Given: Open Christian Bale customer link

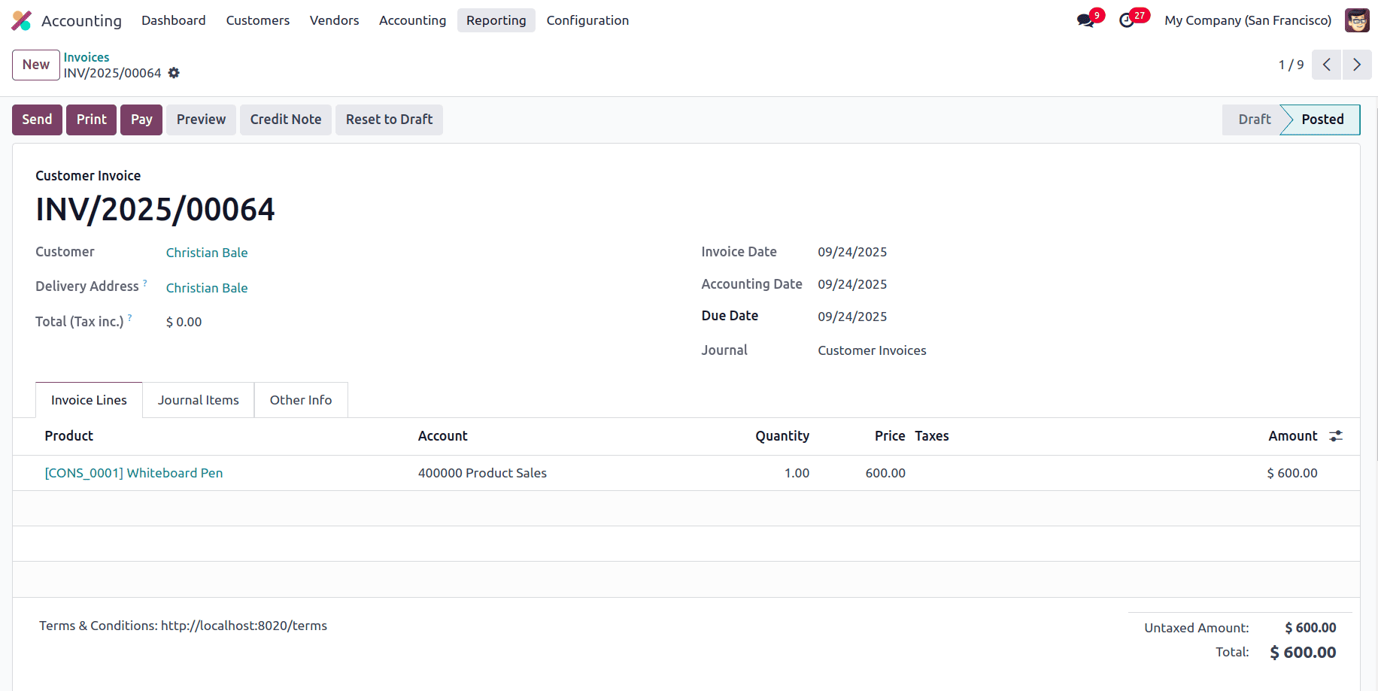Looking at the screenshot, I should (207, 253).
